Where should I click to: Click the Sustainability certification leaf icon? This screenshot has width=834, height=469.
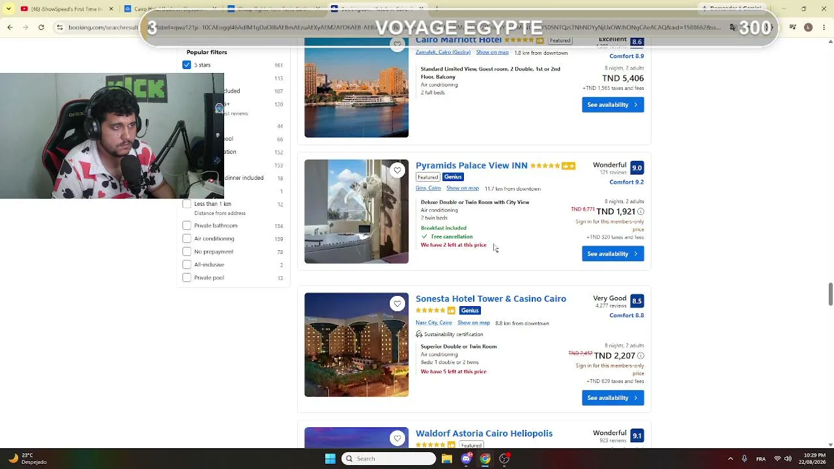click(419, 334)
